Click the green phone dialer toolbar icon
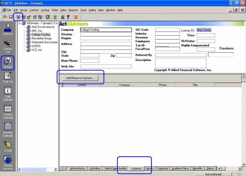This screenshot has height=176, width=246. click(55, 17)
